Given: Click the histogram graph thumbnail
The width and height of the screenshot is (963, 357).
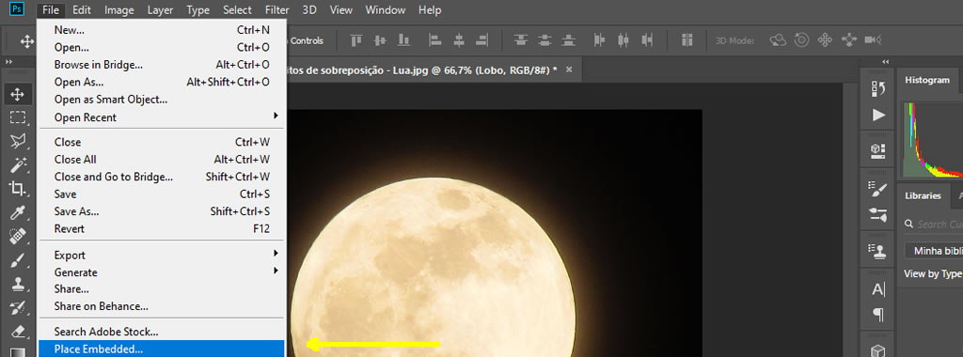Looking at the screenshot, I should tap(933, 140).
